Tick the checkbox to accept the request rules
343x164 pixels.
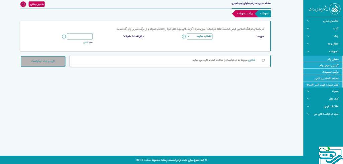pos(263,60)
